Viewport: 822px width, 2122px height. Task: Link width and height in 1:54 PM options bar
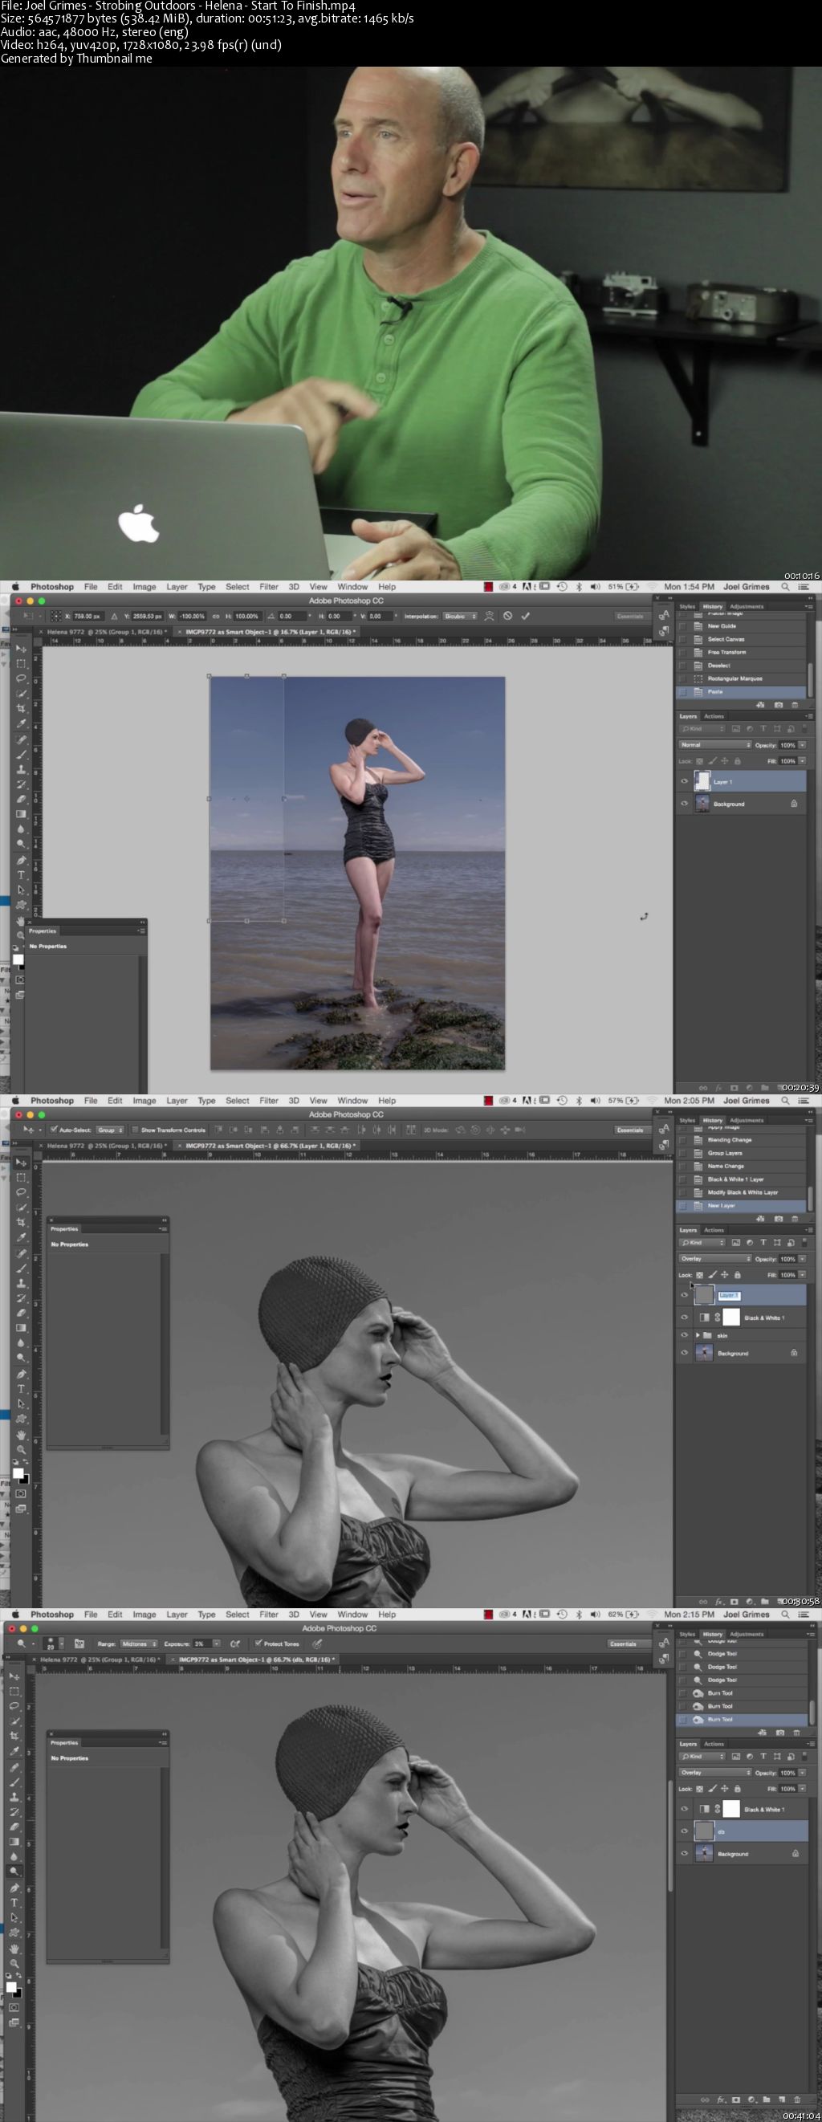click(x=216, y=615)
